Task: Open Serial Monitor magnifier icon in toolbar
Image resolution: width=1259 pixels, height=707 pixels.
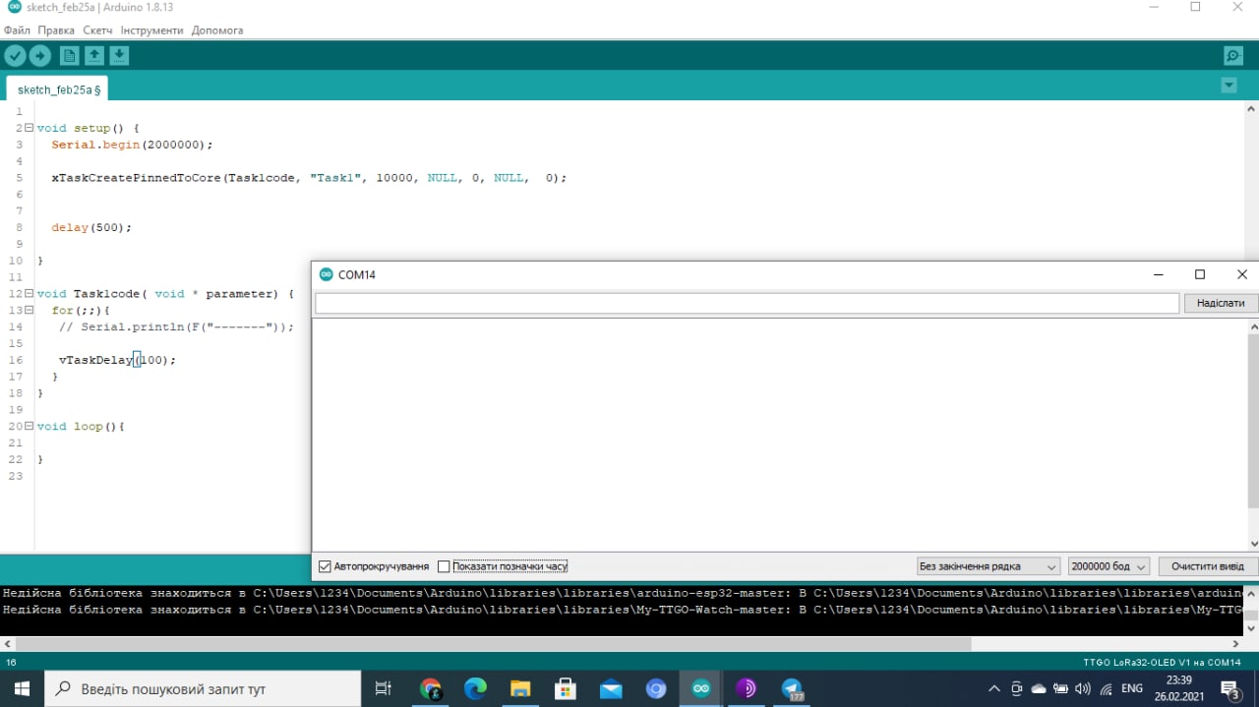Action: click(x=1232, y=56)
